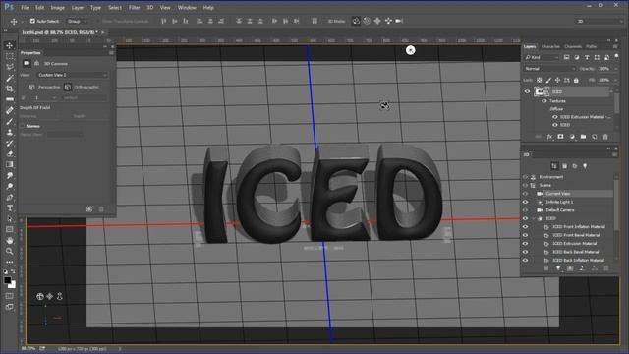The height and width of the screenshot is (354, 629).
Task: Delete layer with Layers panel trash icon
Action: [x=605, y=137]
